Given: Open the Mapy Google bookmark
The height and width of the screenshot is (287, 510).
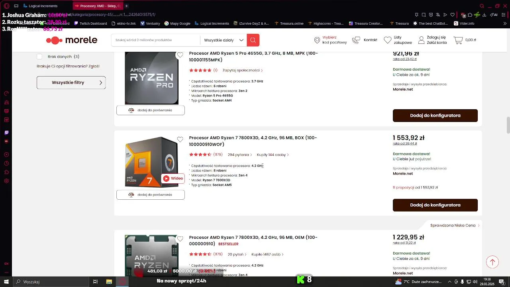Looking at the screenshot, I should click(177, 24).
